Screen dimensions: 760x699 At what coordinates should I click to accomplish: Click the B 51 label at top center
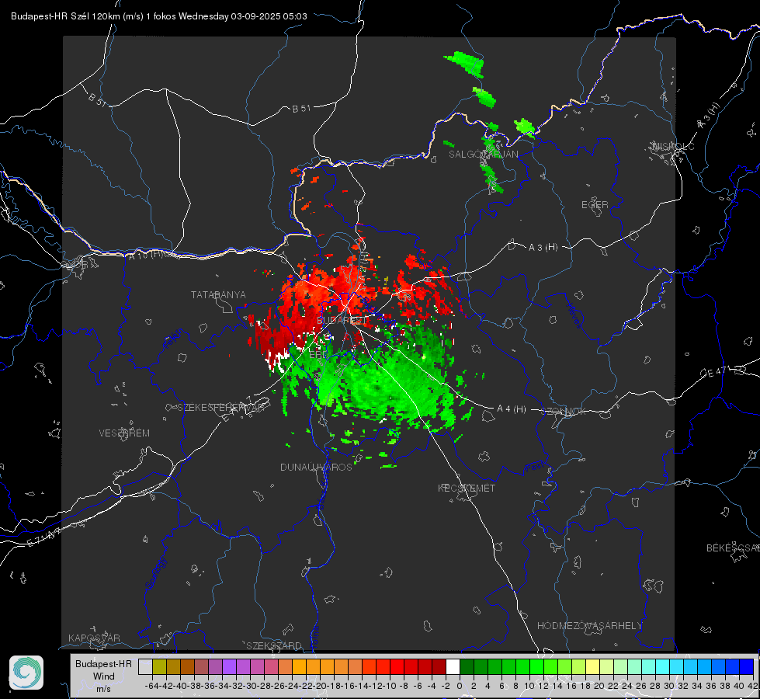point(301,109)
